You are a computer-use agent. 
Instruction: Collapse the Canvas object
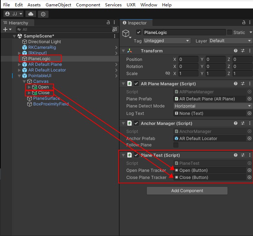tap(24, 81)
